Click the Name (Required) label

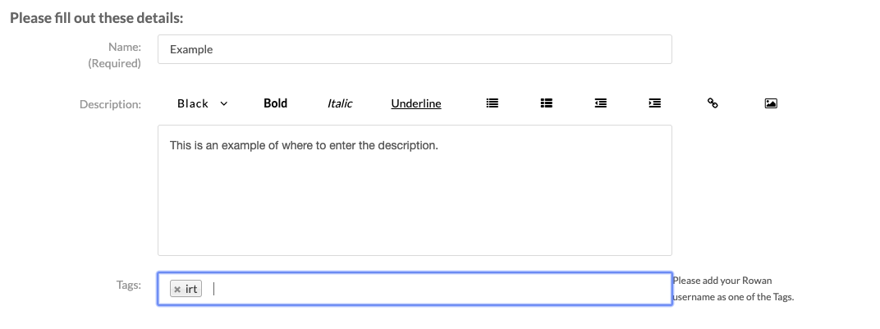[x=114, y=55]
